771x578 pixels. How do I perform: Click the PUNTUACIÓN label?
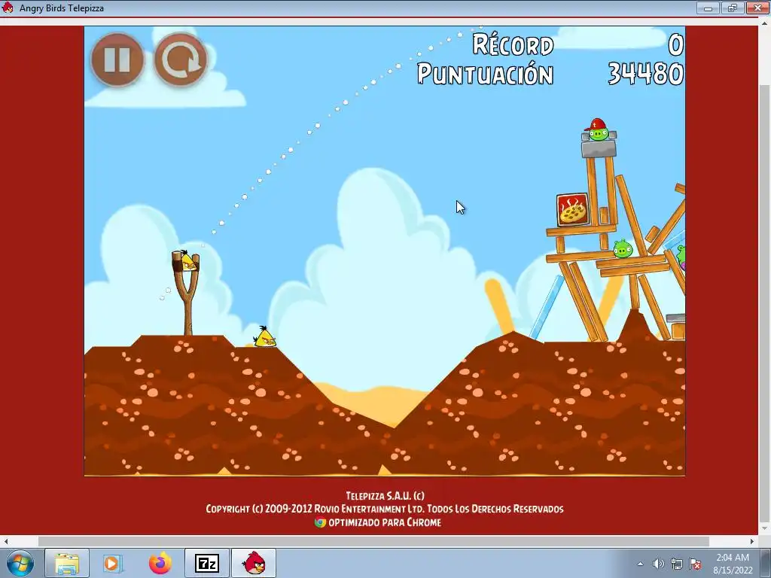tap(486, 75)
